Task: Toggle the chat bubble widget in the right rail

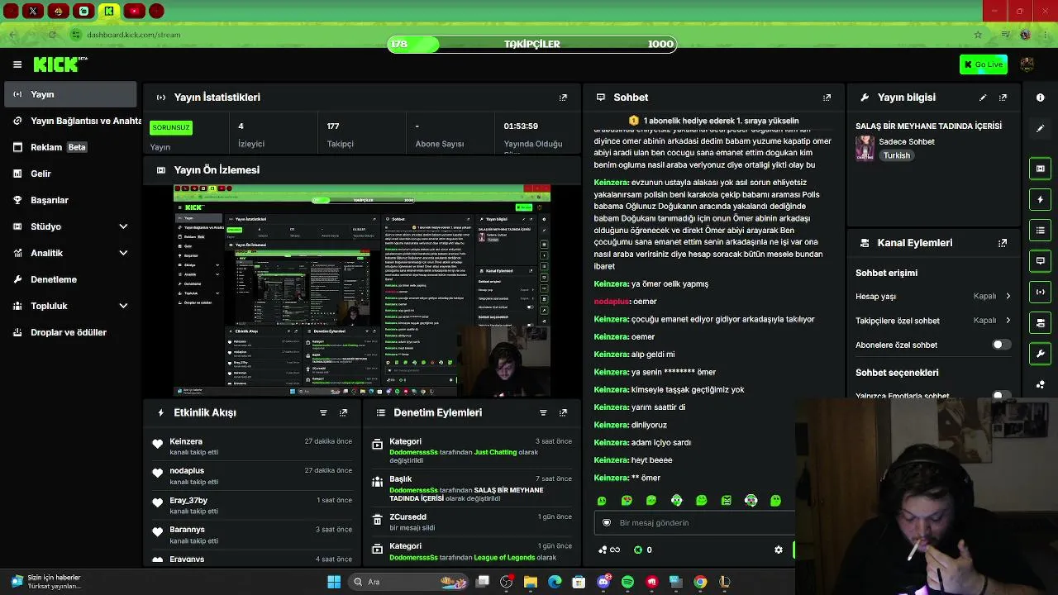Action: click(x=1040, y=261)
